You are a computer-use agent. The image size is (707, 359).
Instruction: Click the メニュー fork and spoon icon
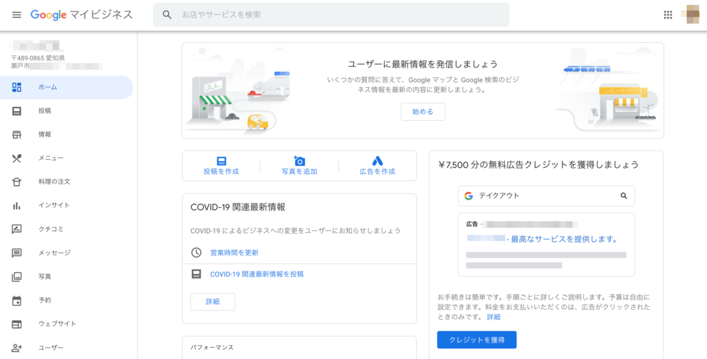coord(17,158)
